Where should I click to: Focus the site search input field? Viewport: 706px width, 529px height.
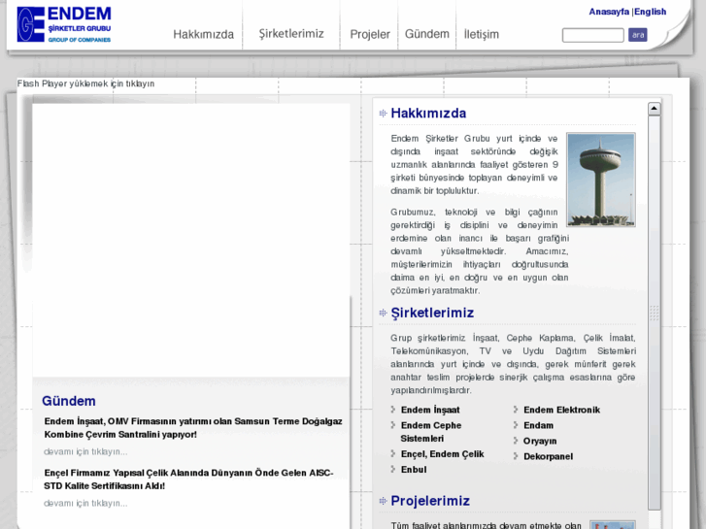pyautogui.click(x=593, y=35)
